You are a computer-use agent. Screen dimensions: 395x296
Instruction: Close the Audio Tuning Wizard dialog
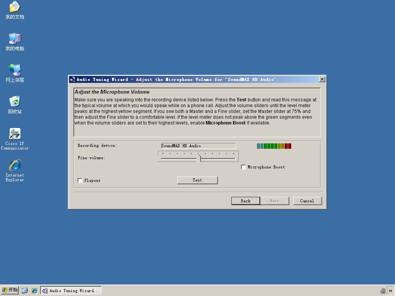(x=322, y=79)
